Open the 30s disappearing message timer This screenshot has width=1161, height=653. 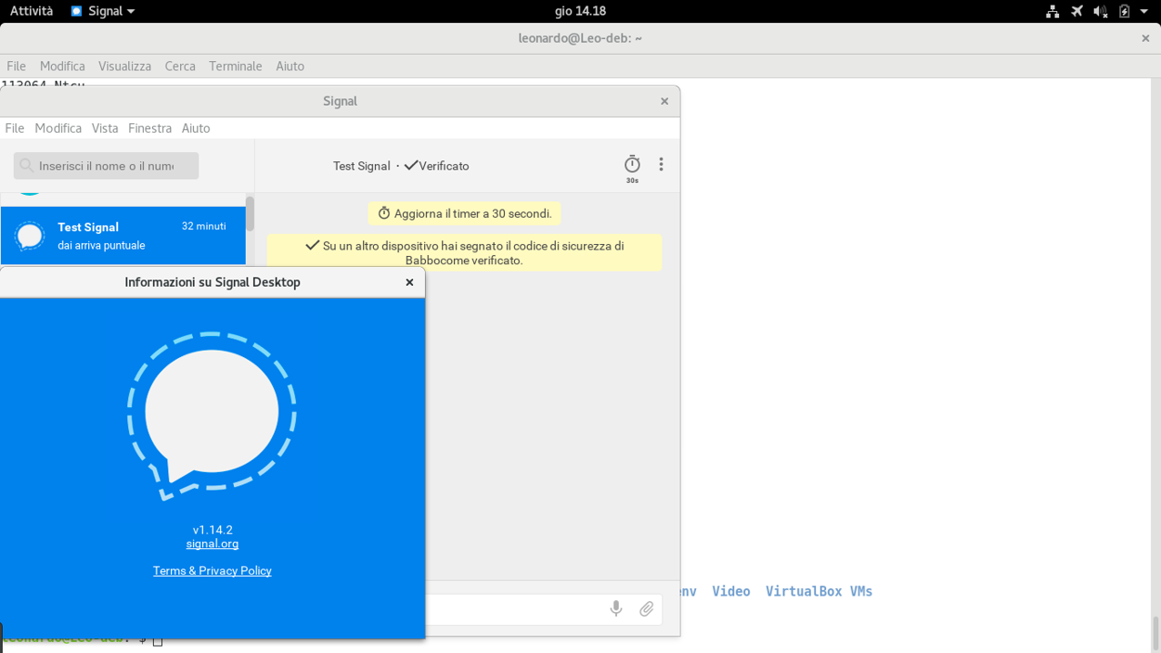pos(632,165)
